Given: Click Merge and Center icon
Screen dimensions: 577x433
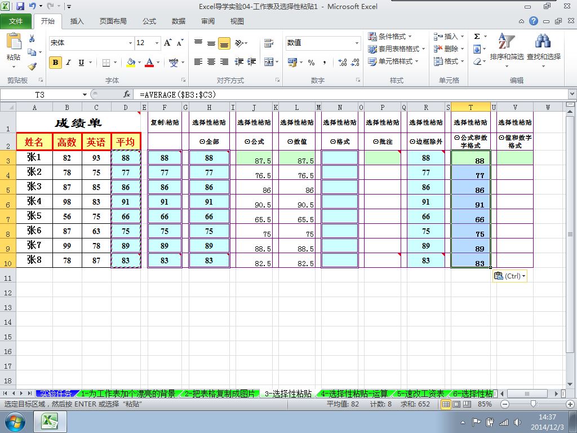Looking at the screenshot, I should 269,62.
